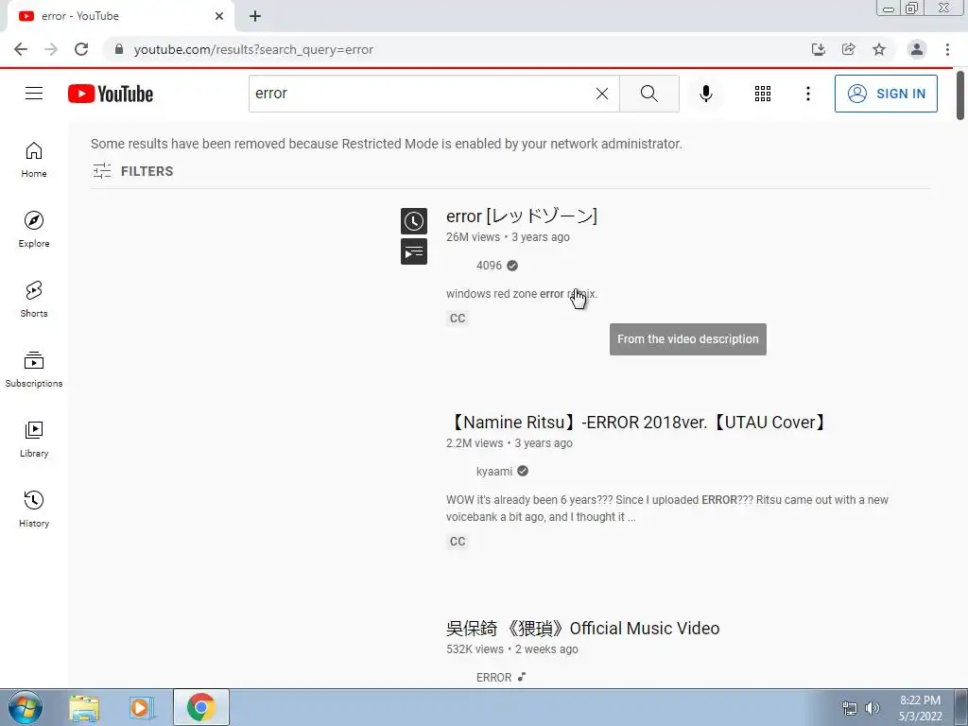
Task: Open the 4096 channel link
Action: (489, 266)
